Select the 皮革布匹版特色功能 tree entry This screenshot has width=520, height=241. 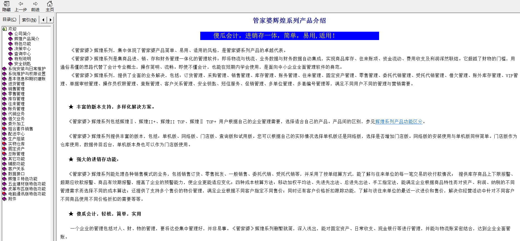27,189
